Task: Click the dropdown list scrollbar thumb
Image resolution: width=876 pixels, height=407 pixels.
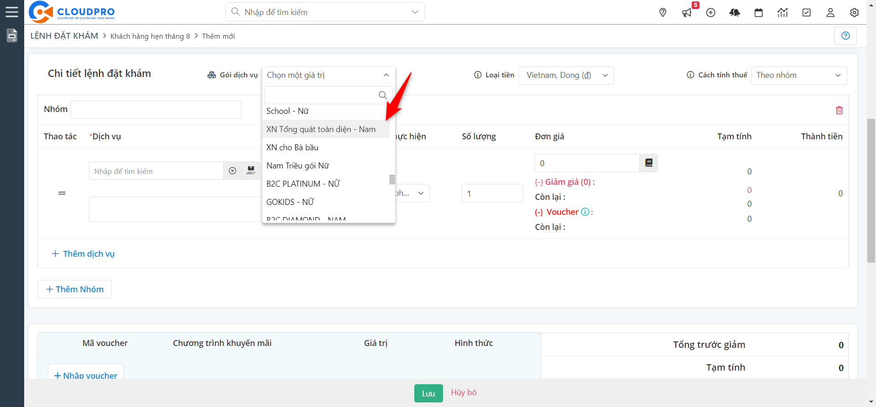Action: coord(392,179)
